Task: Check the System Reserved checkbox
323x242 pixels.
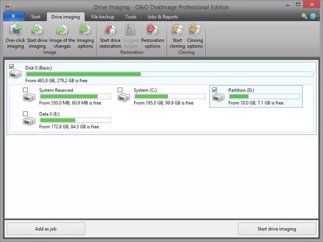Action: [x=25, y=90]
